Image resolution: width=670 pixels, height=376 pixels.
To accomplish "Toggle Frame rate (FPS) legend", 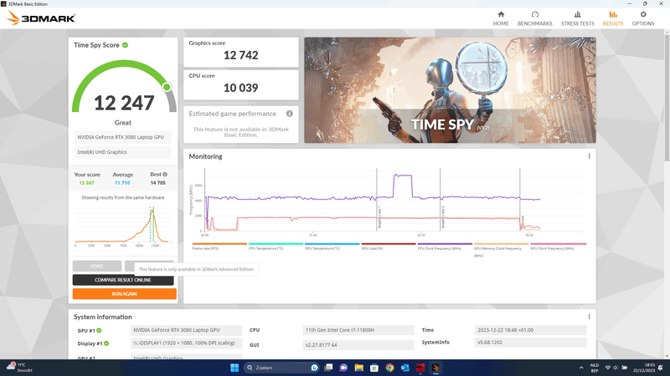I will click(x=219, y=246).
